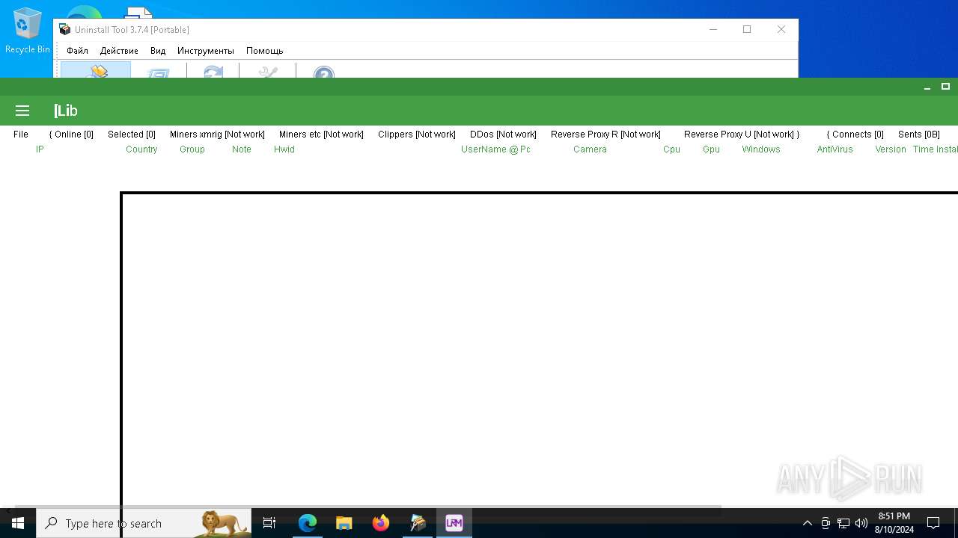Sort by the Windows column header
The height and width of the screenshot is (538, 958).
[761, 149]
